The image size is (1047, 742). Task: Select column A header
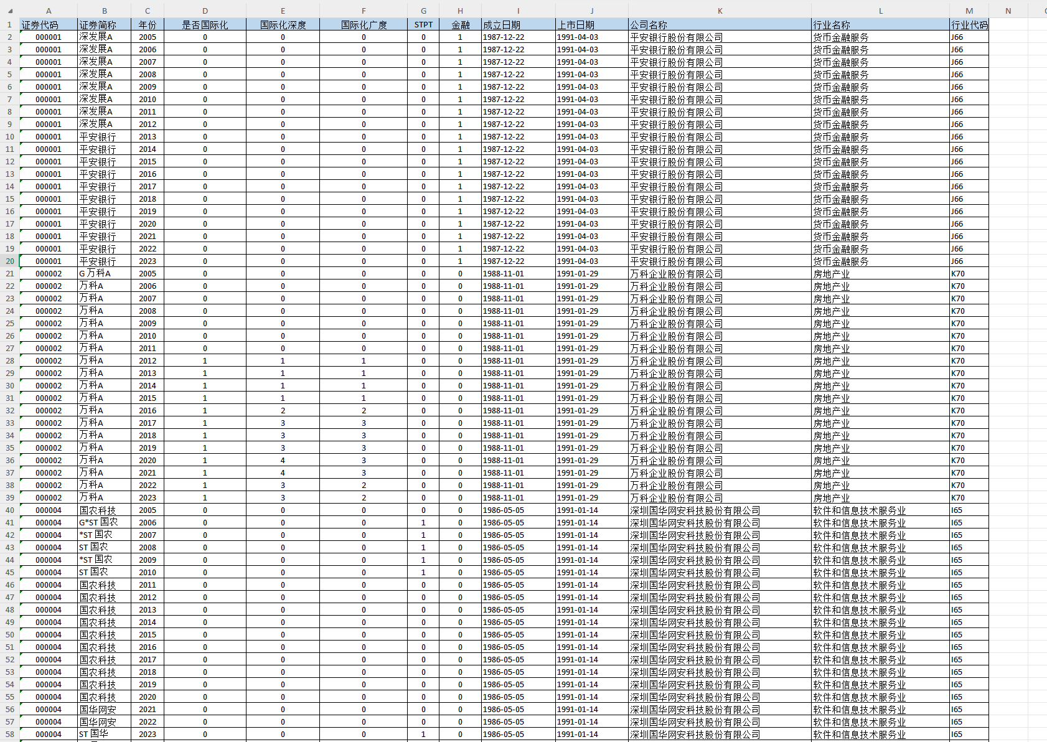click(x=49, y=11)
